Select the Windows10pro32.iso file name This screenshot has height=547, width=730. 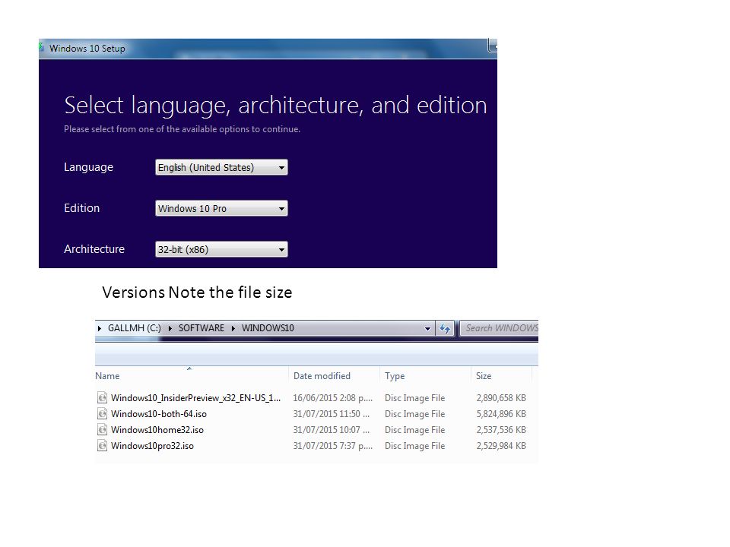[x=152, y=446]
